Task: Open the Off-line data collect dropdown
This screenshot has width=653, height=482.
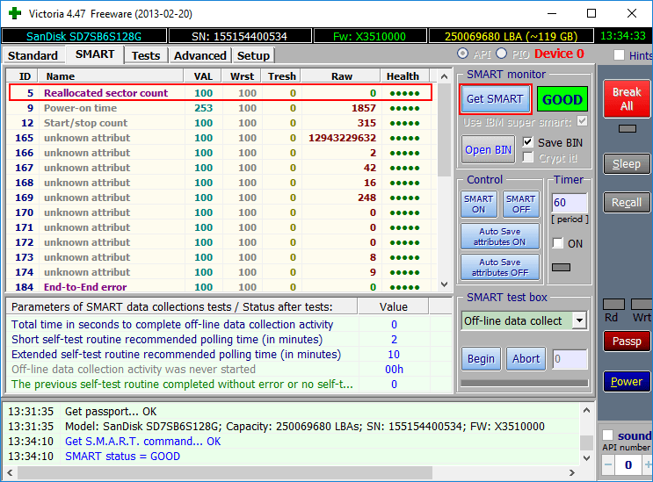Action: (580, 320)
